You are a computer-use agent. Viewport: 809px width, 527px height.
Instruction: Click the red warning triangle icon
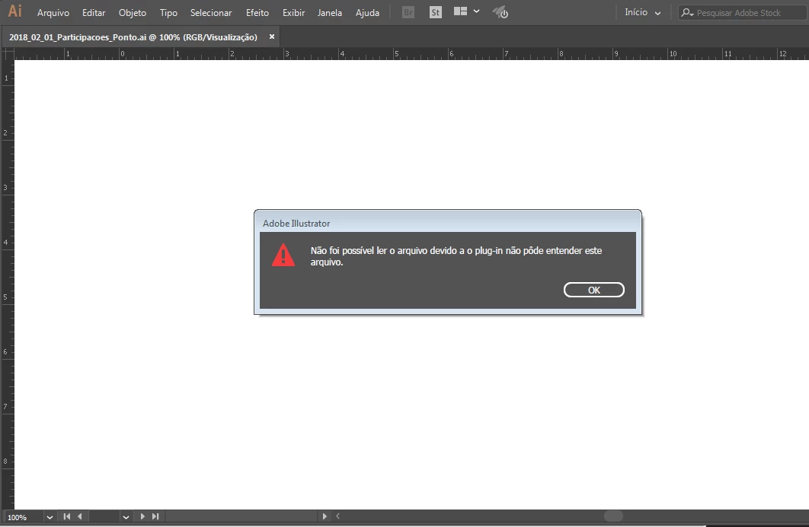coord(283,255)
